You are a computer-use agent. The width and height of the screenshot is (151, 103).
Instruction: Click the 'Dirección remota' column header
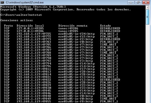tap(73, 26)
